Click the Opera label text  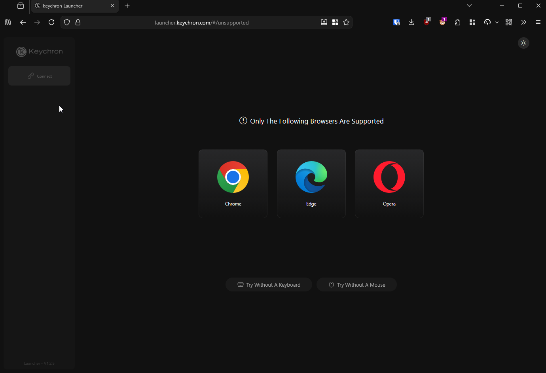point(389,204)
